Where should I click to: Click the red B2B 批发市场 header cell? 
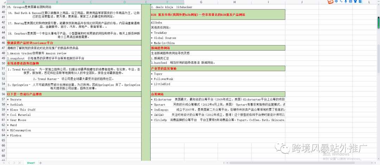click(x=218, y=14)
